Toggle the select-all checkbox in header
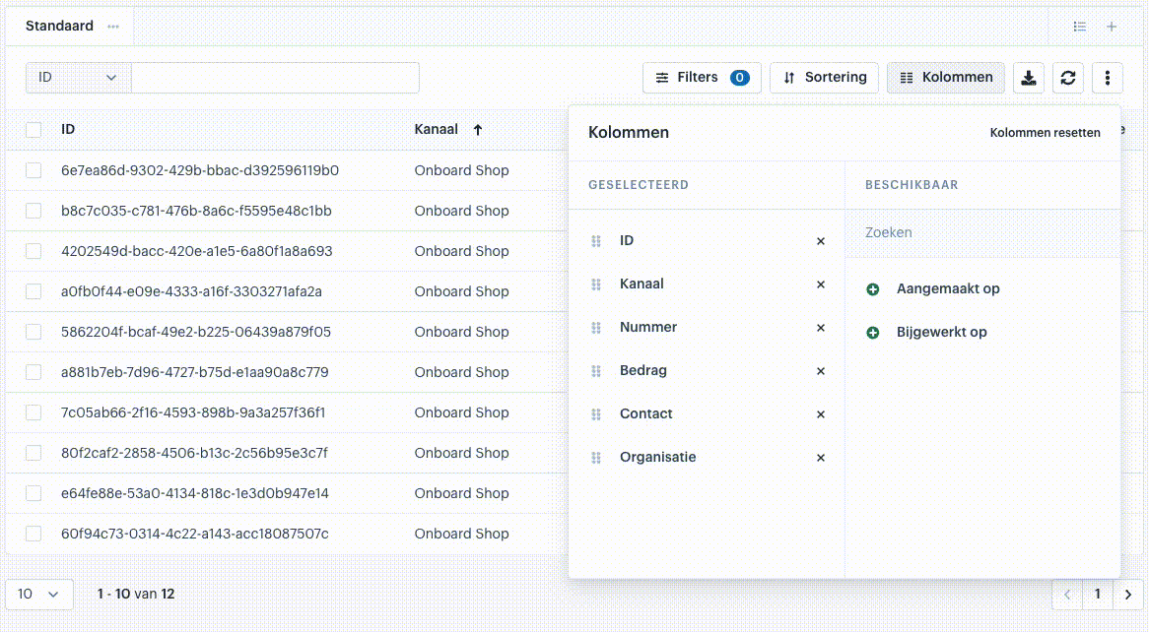The height and width of the screenshot is (632, 1149). coord(34,130)
